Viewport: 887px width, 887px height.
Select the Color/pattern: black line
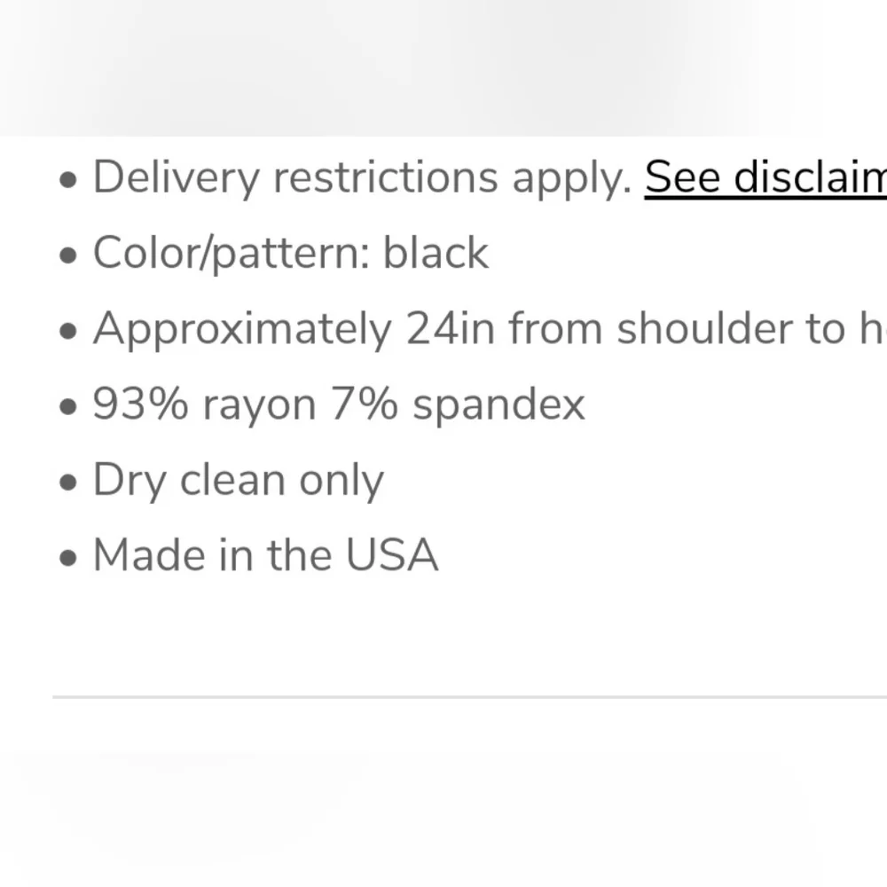pos(290,254)
